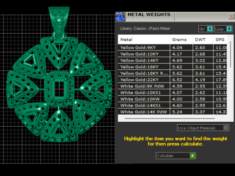Select the Yellow Gold:18KY R... row
Image resolution: width=235 pixels, height=176 pixels.
[172, 73]
